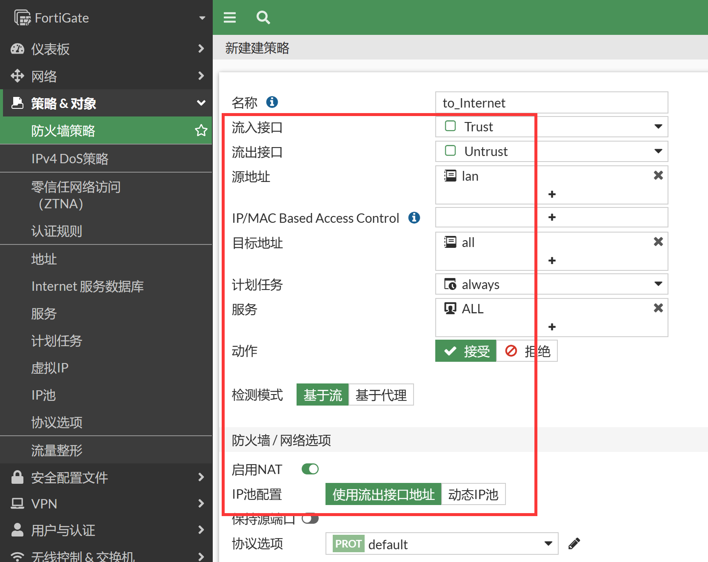
Task: Click the info icon next to 名称
Action: pyautogui.click(x=272, y=102)
